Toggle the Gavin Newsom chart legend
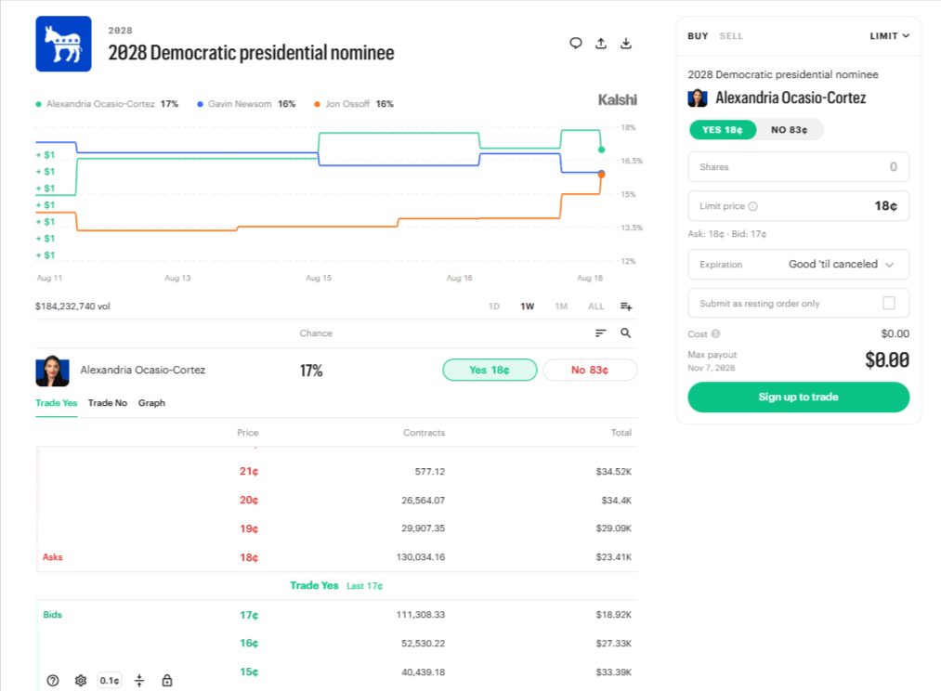This screenshot has height=691, width=941. point(247,104)
